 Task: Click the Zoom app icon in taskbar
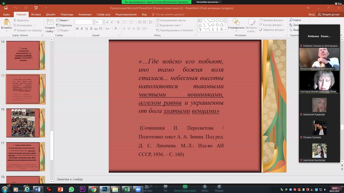[x=138, y=189]
